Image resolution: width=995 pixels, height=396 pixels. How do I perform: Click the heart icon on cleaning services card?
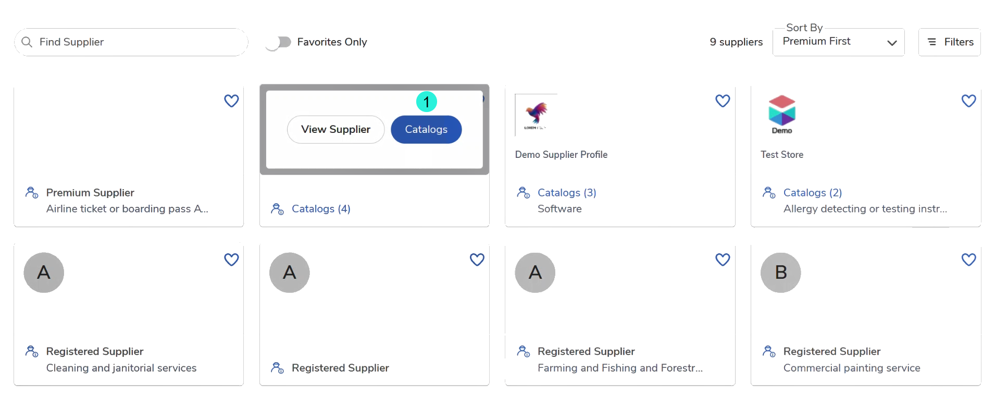pos(231,259)
